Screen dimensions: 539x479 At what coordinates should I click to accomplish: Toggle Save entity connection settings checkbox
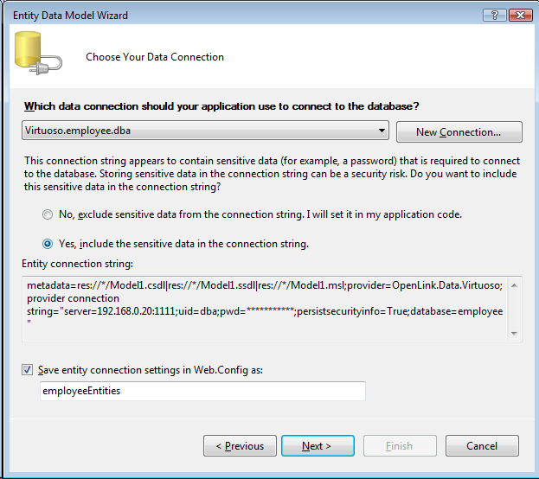click(29, 370)
